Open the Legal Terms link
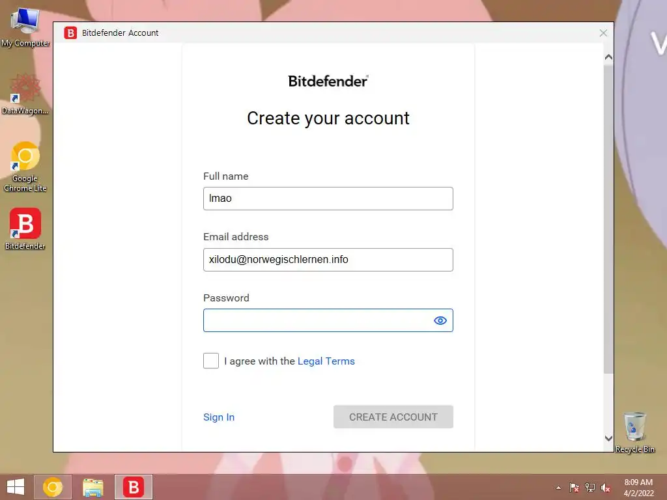This screenshot has width=667, height=500. pyautogui.click(x=326, y=361)
